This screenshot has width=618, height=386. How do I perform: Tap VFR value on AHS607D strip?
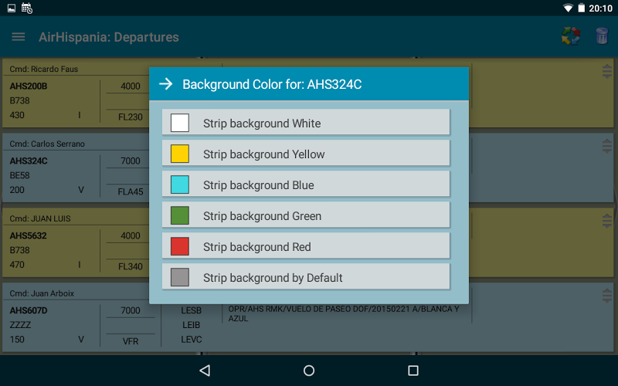pyautogui.click(x=131, y=341)
